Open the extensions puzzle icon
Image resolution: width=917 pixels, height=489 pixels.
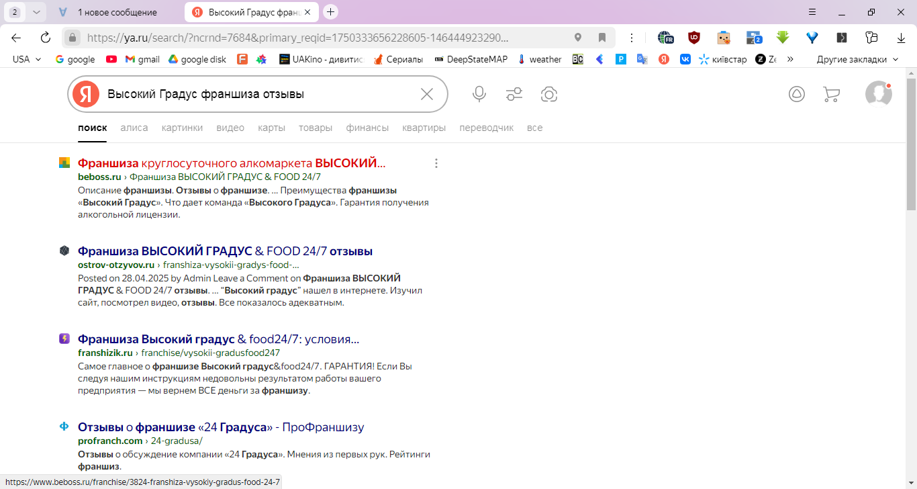tap(871, 38)
